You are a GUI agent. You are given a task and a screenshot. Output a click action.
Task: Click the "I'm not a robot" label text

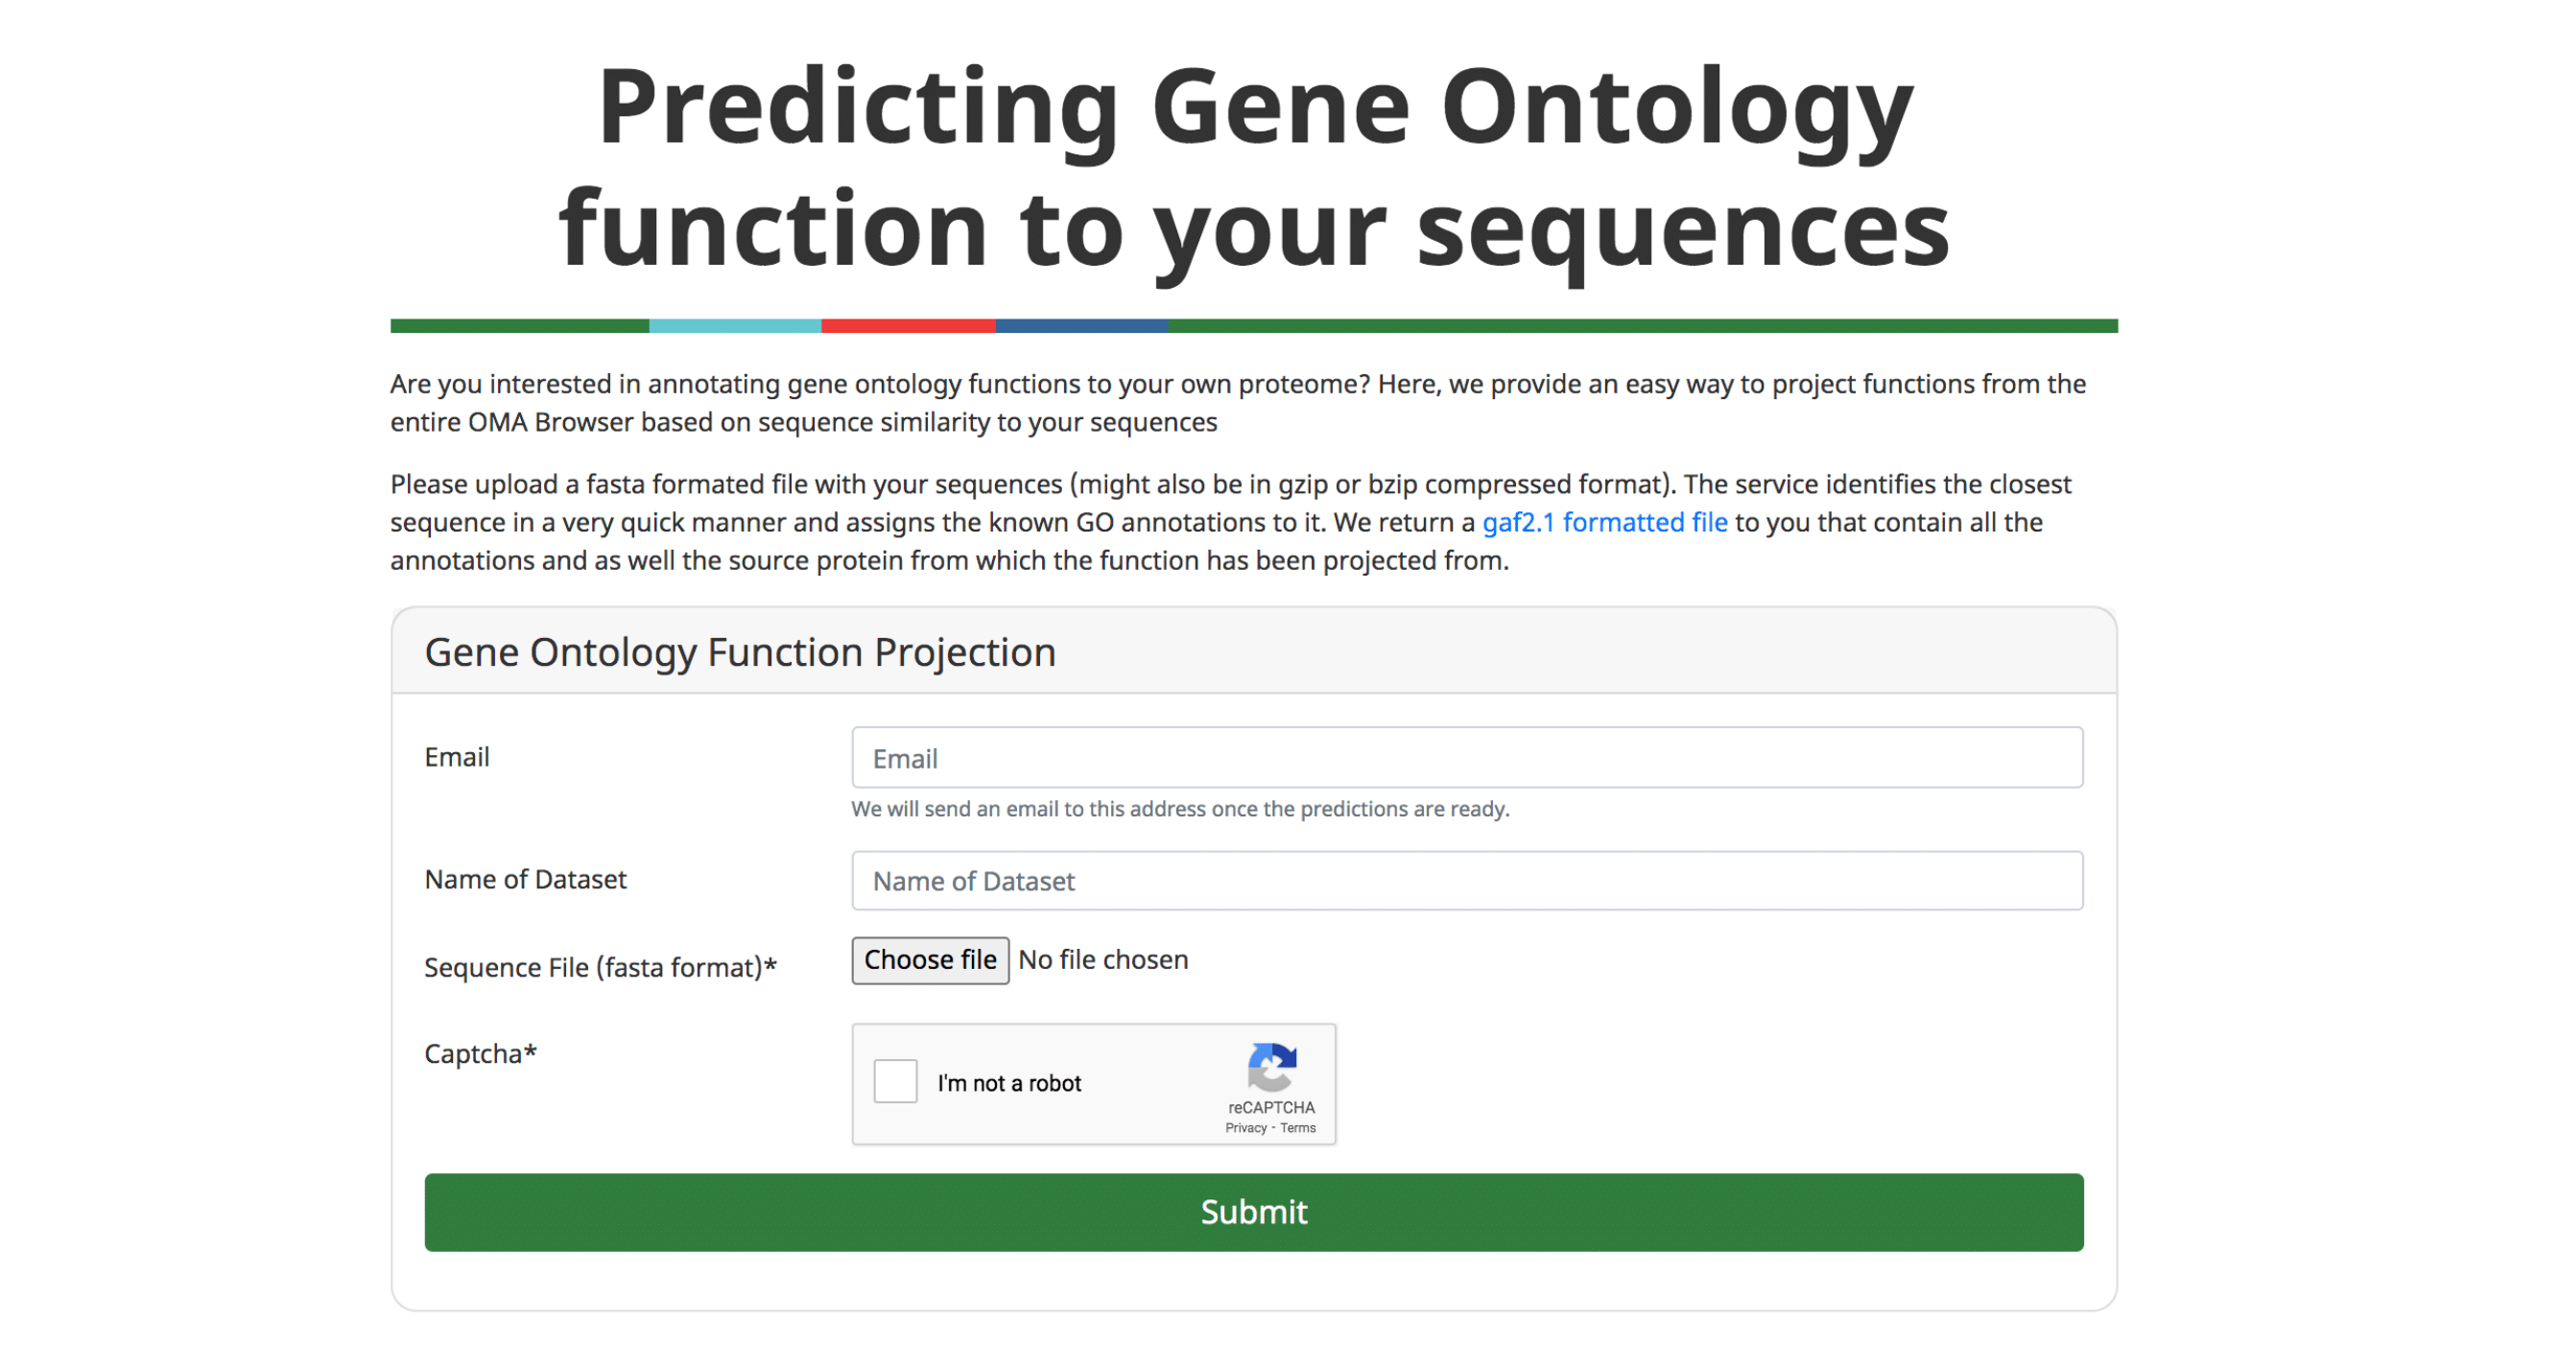pos(1008,1083)
